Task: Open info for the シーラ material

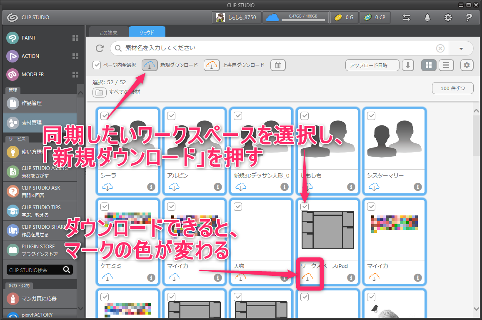Action: tap(151, 187)
